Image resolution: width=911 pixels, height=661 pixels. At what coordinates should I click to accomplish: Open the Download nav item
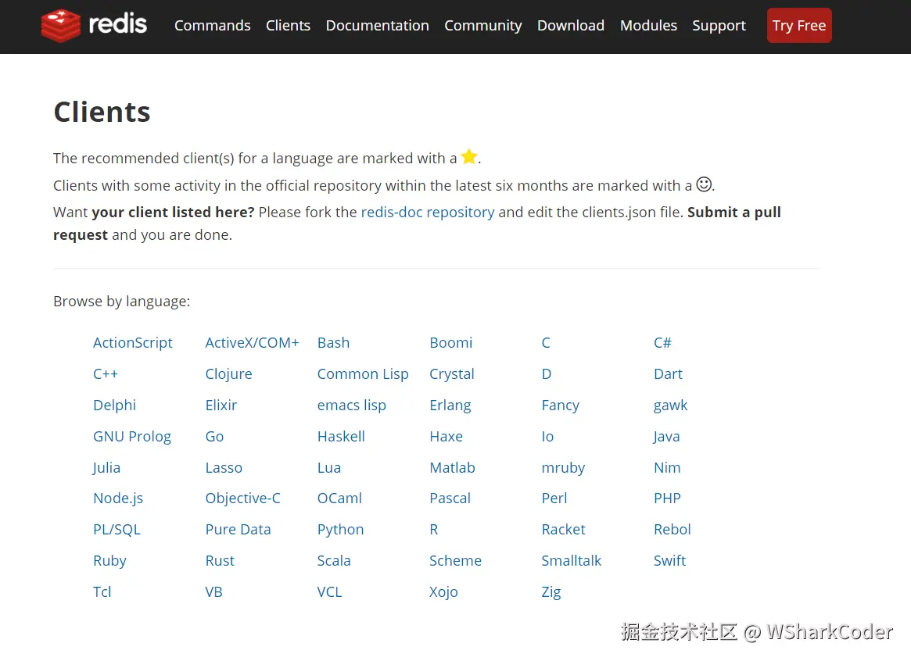point(571,26)
